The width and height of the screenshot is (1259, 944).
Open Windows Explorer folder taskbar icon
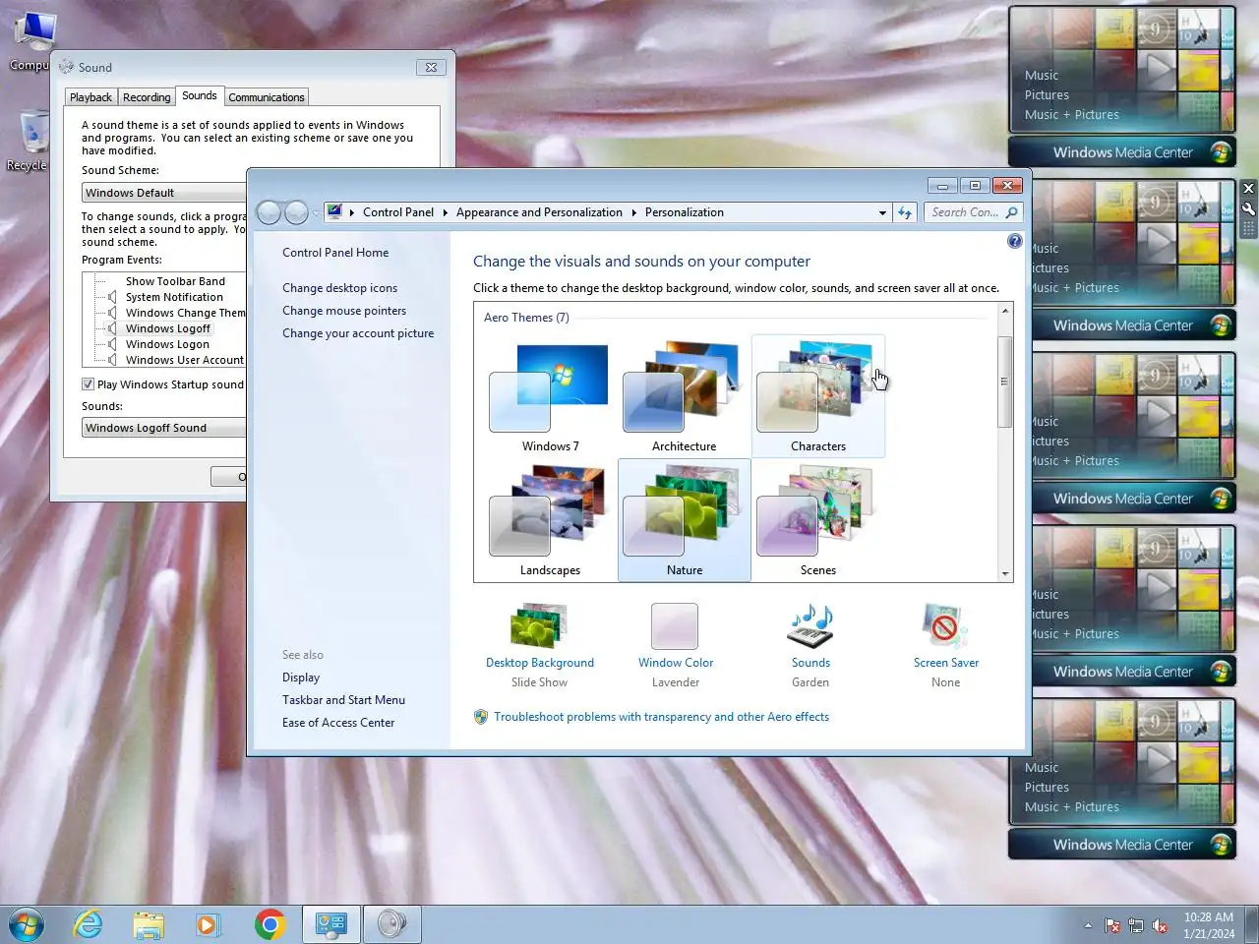point(149,924)
